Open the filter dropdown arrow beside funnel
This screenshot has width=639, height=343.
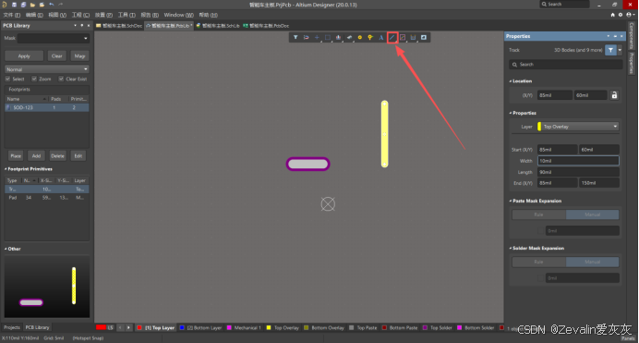click(620, 50)
